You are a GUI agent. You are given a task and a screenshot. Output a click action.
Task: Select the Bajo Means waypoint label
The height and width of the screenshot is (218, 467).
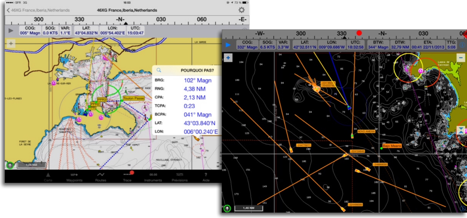(x=392, y=146)
